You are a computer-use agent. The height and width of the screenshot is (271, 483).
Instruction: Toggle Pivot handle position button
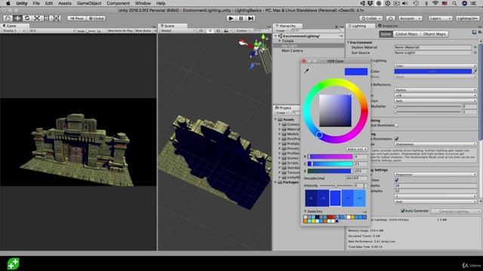[77, 18]
